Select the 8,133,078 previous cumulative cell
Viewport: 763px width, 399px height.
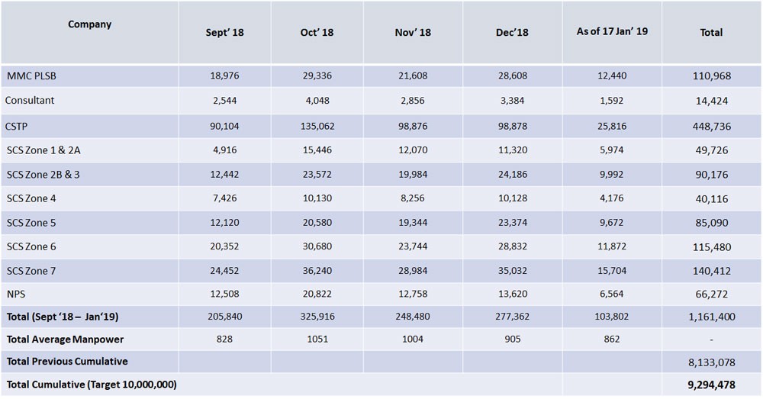[711, 362]
